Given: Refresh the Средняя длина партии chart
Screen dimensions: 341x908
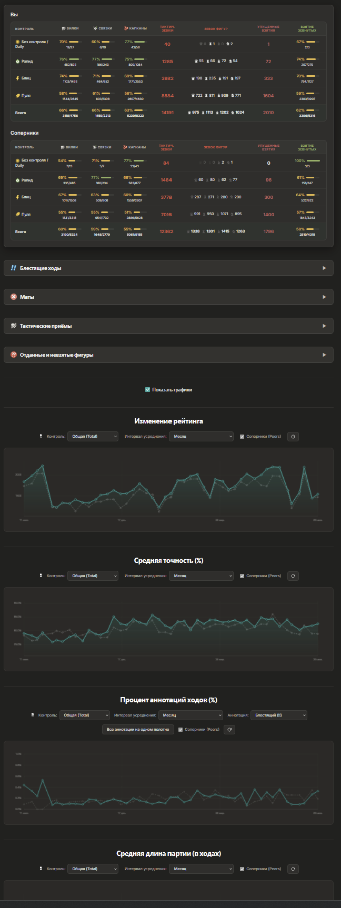Looking at the screenshot, I should tap(293, 869).
